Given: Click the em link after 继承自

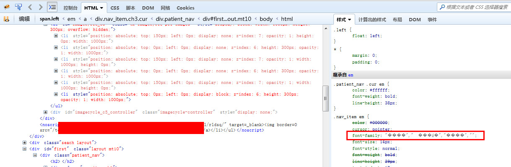Looking at the screenshot, I should click(x=351, y=75).
